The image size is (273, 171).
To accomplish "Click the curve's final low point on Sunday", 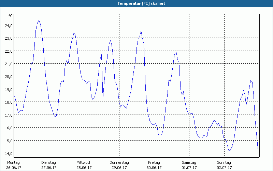I will point(258,150).
